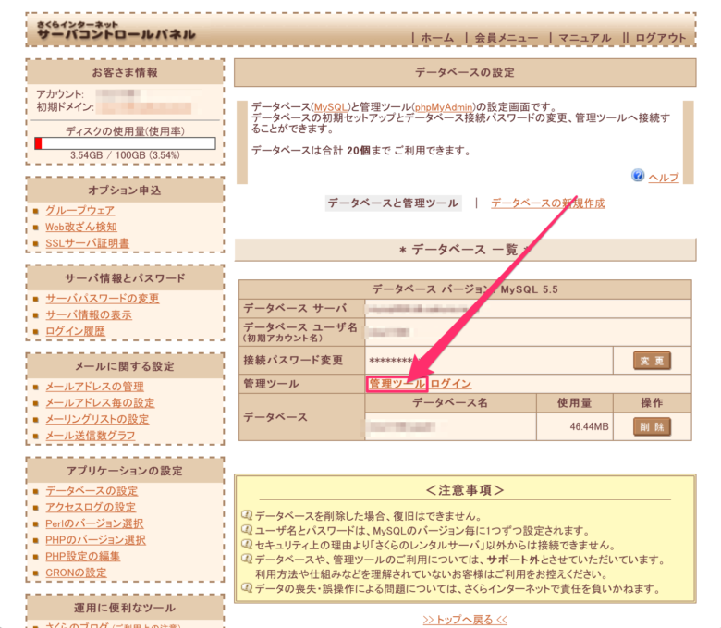Open メールアドレスの管理 link

[94, 387]
